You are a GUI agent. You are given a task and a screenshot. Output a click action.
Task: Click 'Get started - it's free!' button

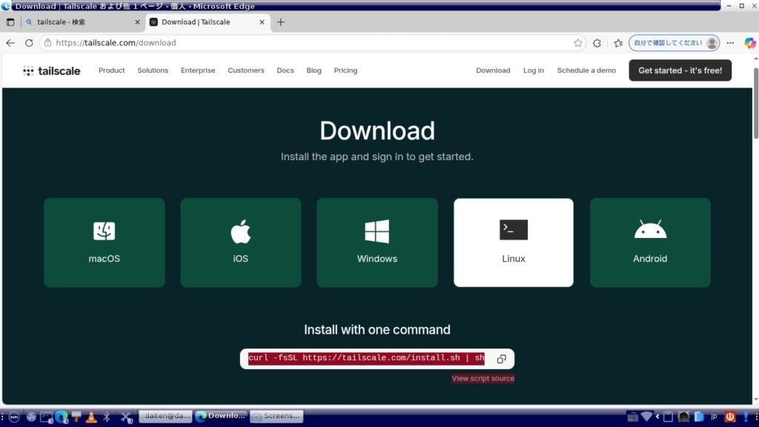point(680,70)
